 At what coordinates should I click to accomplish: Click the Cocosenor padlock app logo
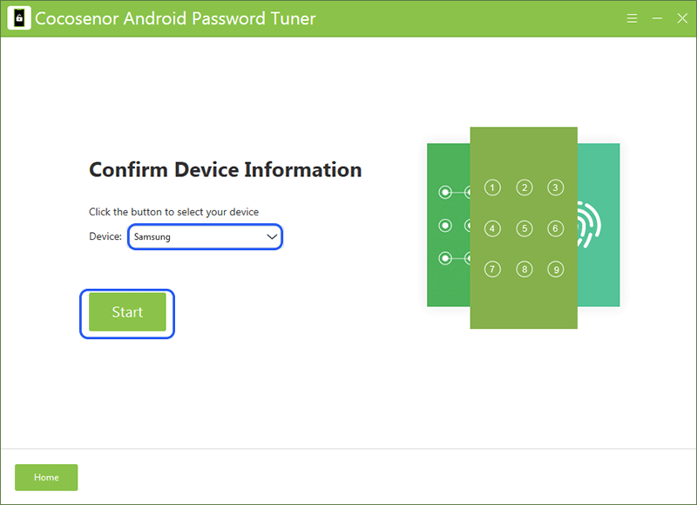pyautogui.click(x=19, y=18)
